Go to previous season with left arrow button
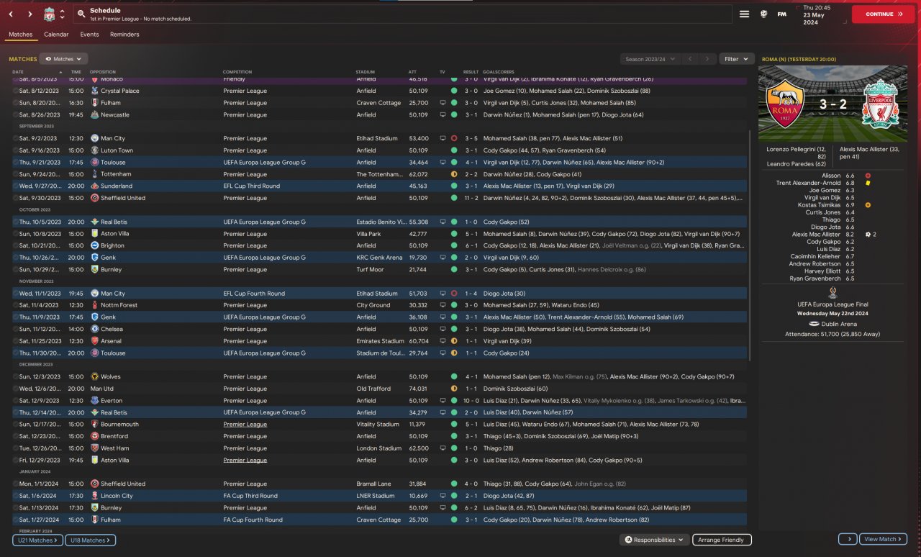 tap(690, 59)
